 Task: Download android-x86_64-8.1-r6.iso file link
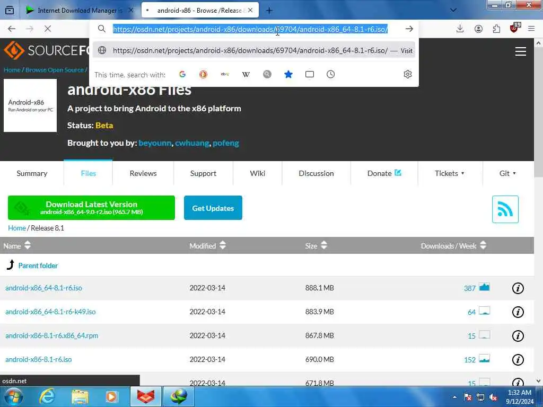pos(43,288)
